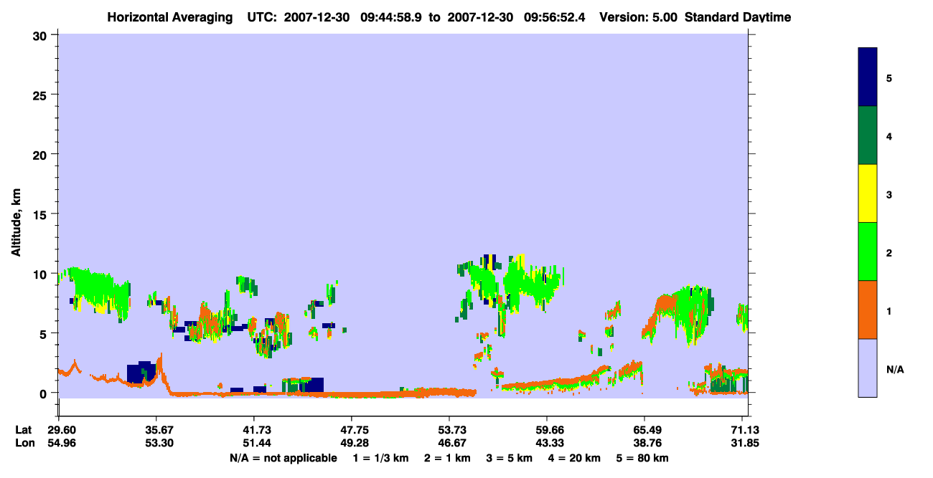Click 'Standard Daytime' in the title
Image resolution: width=933 pixels, height=478 pixels.
coord(738,17)
